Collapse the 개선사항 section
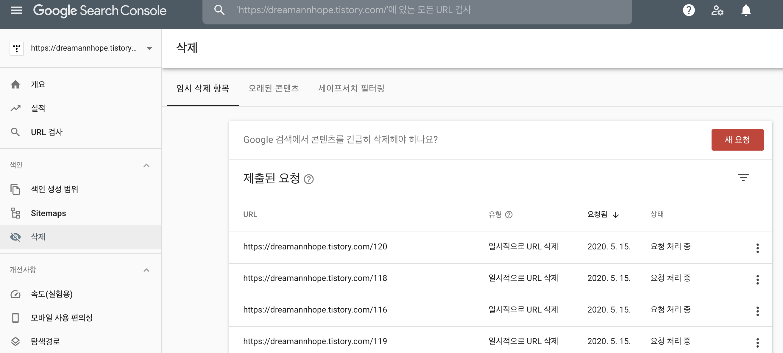Image resolution: width=783 pixels, height=353 pixels. click(146, 270)
